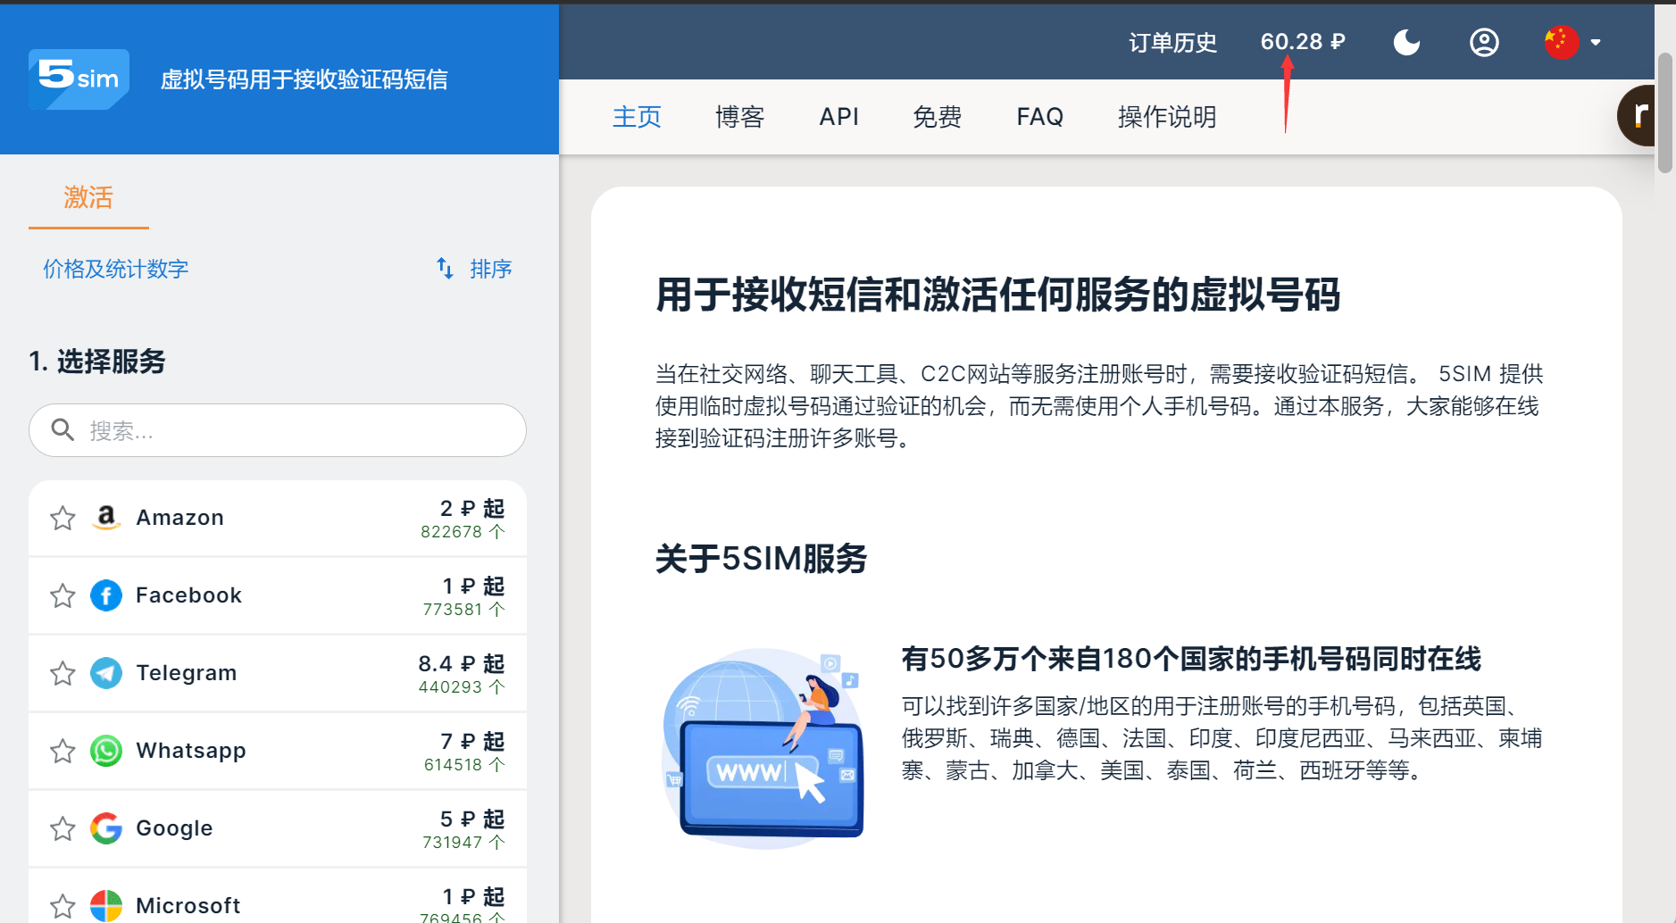Click the service search field
The height and width of the screenshot is (923, 1676).
[x=278, y=430]
